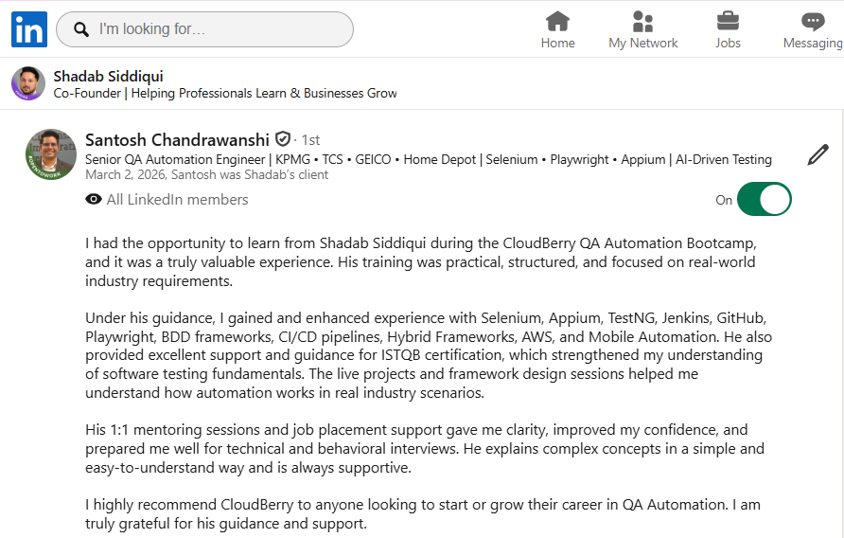Open Santosh Chandrawanshi's profile name link
This screenshot has height=538, width=844.
click(177, 139)
